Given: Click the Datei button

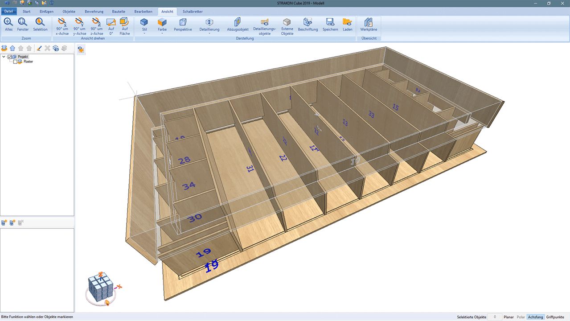Looking at the screenshot, I should [x=9, y=11].
